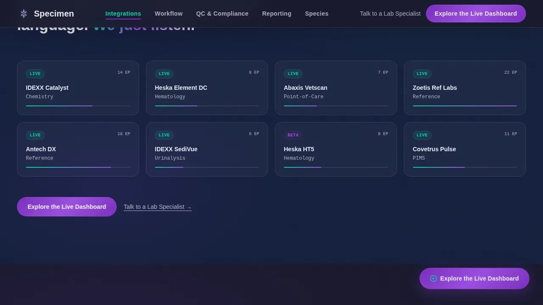This screenshot has height=305, width=543.
Task: Click the LIVE badge on Zoetis Ref Labs
Action: point(422,74)
